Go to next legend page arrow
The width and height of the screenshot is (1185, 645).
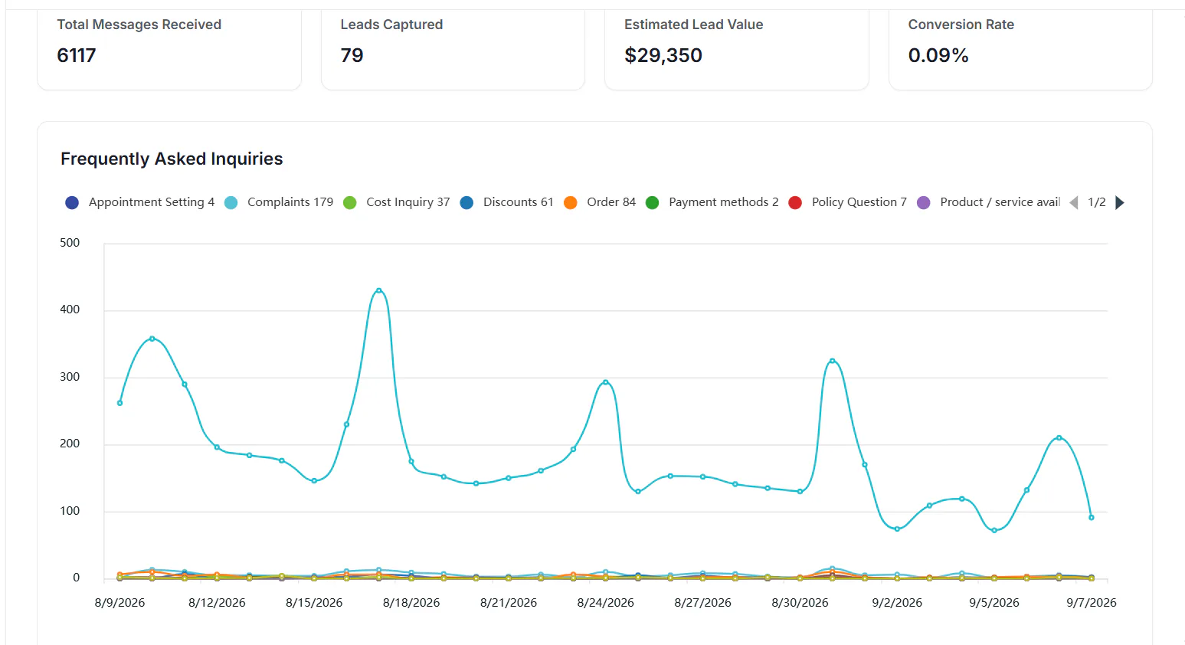[x=1120, y=202]
